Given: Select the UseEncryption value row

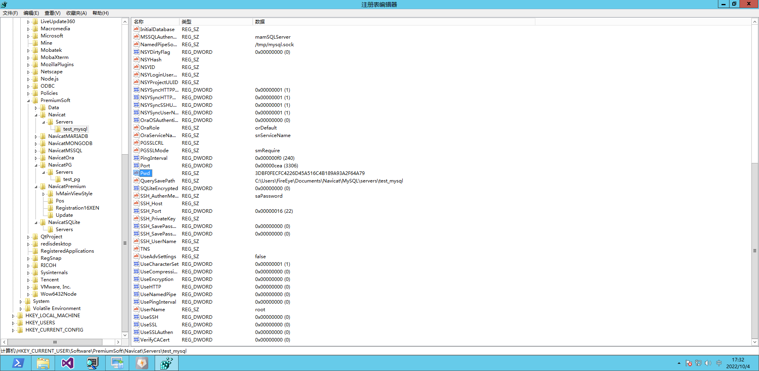Looking at the screenshot, I should click(334, 279).
